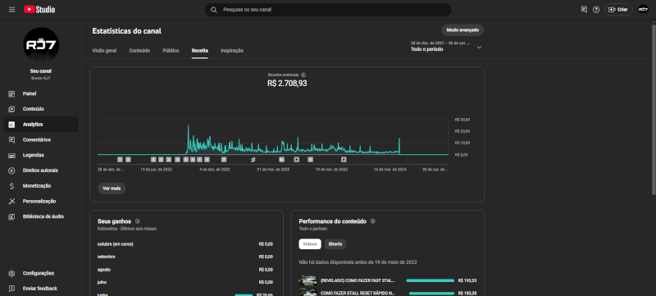Open the Todo o período date dropdown
The image size is (656, 296).
point(446,46)
